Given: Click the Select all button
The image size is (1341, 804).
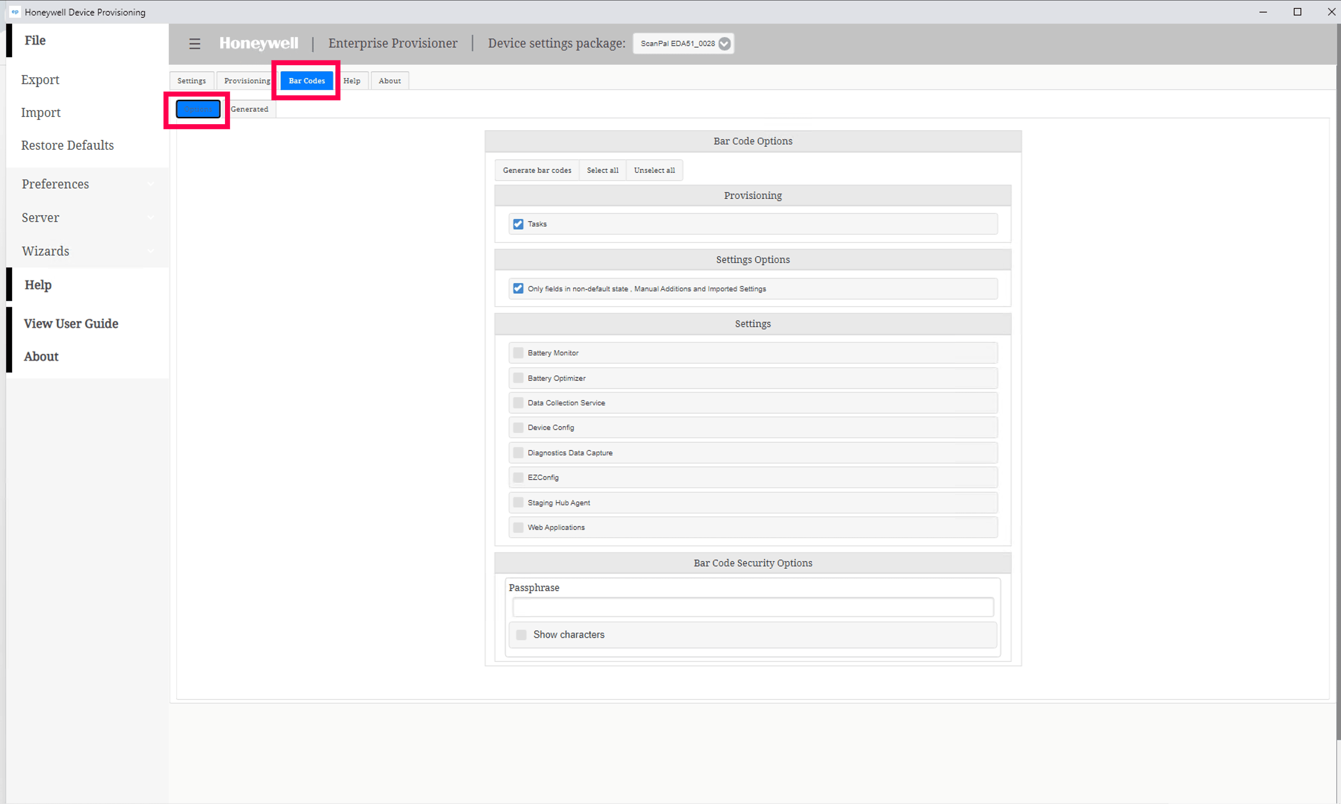Looking at the screenshot, I should click(602, 171).
